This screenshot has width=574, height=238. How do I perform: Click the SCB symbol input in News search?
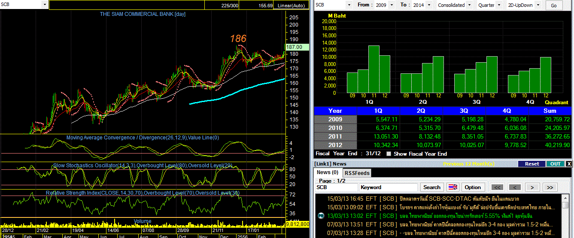(336, 187)
